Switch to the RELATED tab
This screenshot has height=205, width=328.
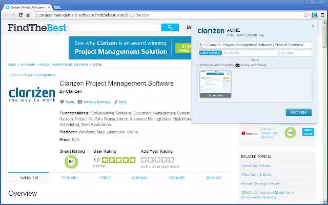point(177,178)
